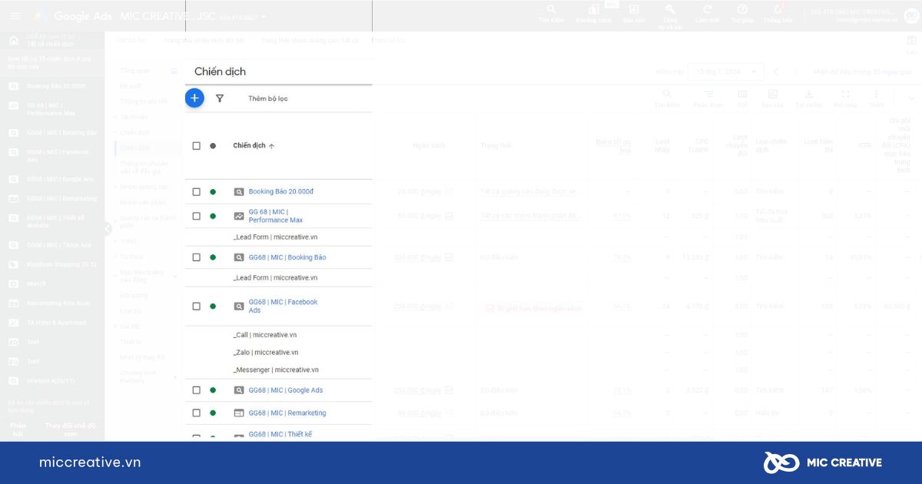The height and width of the screenshot is (484, 922).
Task: Click search icon beside GG68 Facebook Ads row
Action: (239, 307)
